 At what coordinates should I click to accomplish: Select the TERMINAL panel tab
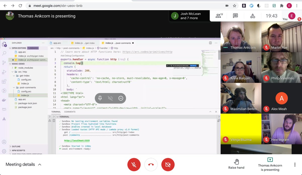56,112
